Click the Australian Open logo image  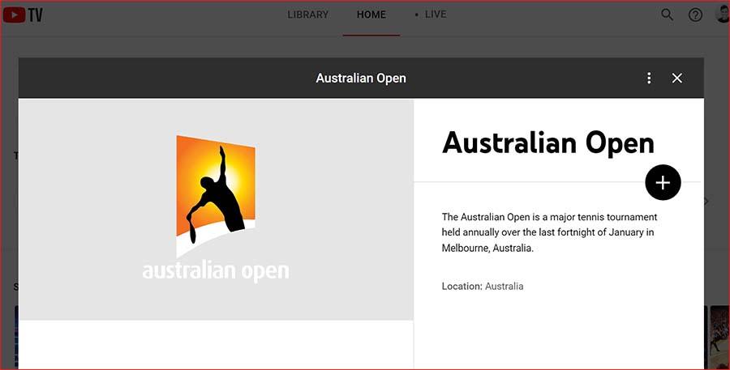(x=216, y=209)
